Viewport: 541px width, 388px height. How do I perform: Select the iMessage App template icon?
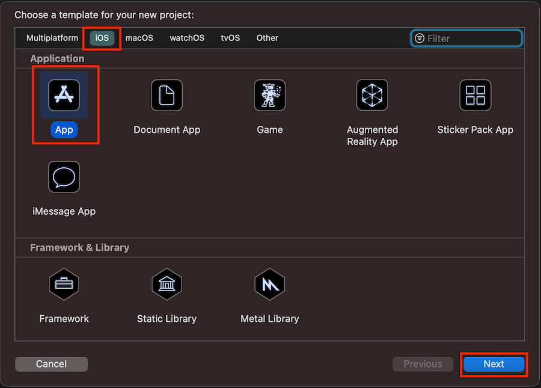pyautogui.click(x=64, y=177)
